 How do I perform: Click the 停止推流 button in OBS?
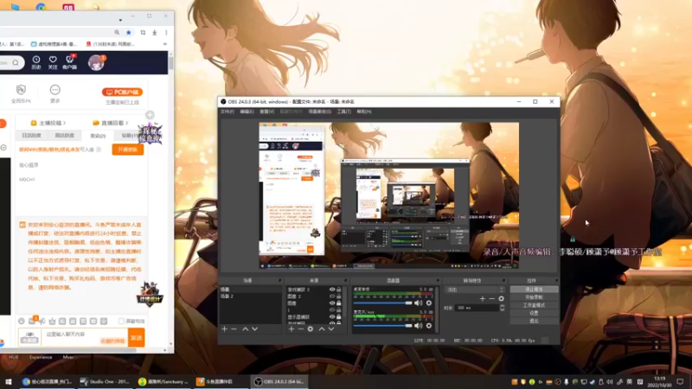point(534,290)
